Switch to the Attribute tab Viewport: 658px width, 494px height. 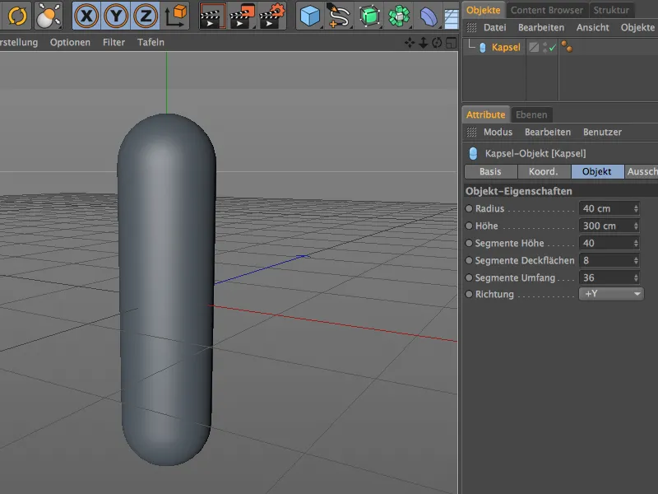pyautogui.click(x=485, y=114)
